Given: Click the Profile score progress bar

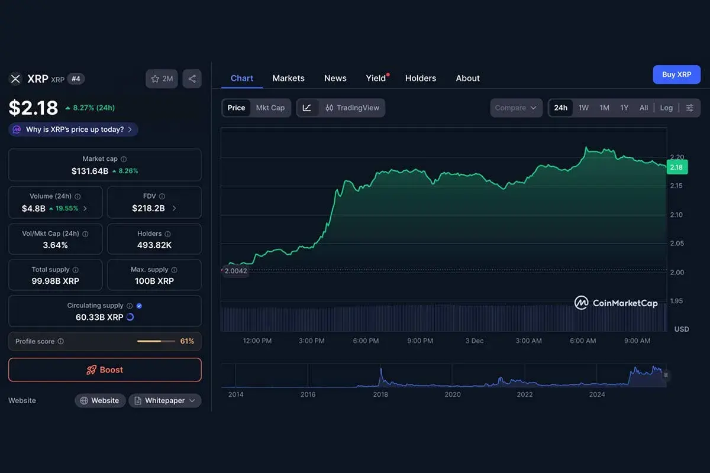Looking at the screenshot, I should point(156,341).
